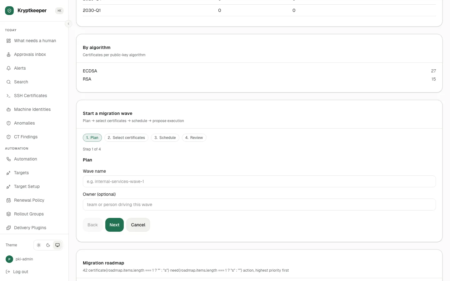The width and height of the screenshot is (450, 281).
Task: Click the Approvals inbox stamp icon
Action: coord(9,55)
